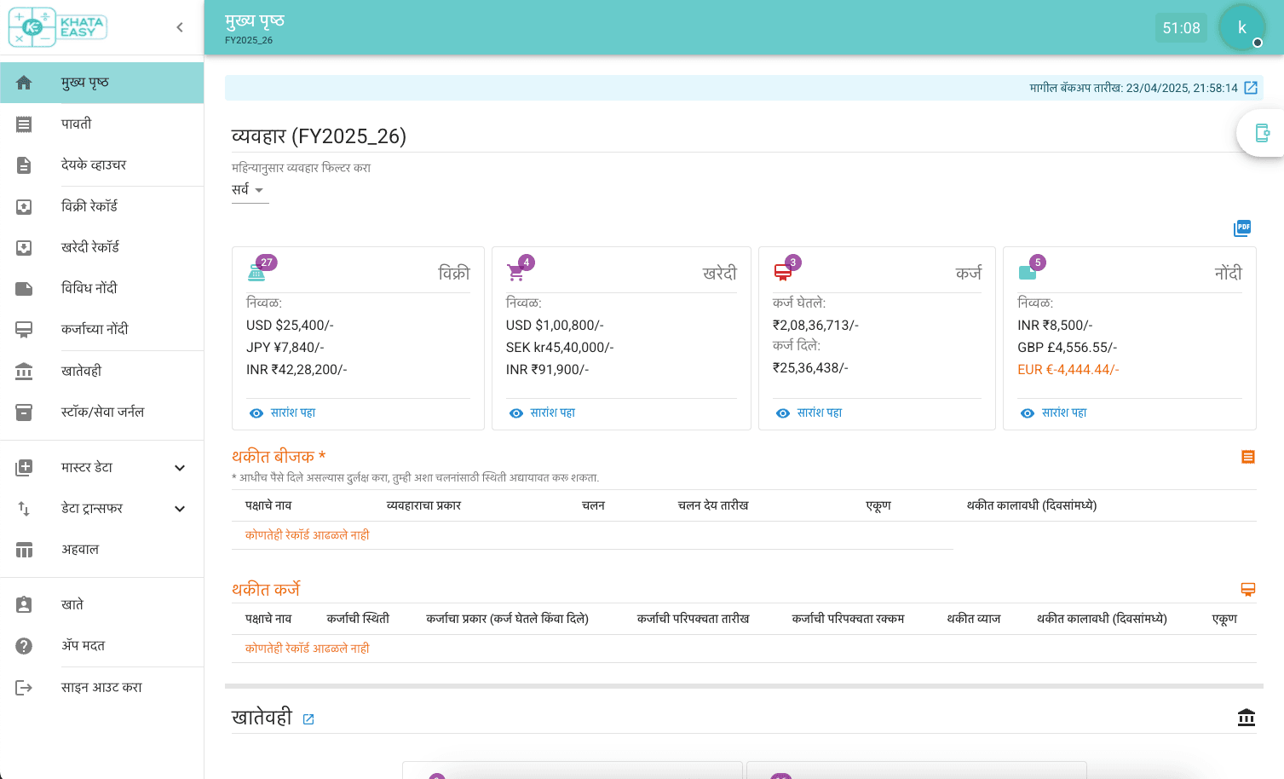This screenshot has width=1284, height=779.
Task: Open the orange list icon beside थकीत बीजक
Action: [x=1247, y=456]
